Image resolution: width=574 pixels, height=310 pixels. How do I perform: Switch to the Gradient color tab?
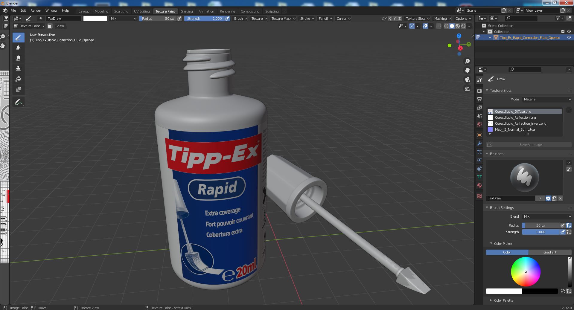pyautogui.click(x=550, y=252)
